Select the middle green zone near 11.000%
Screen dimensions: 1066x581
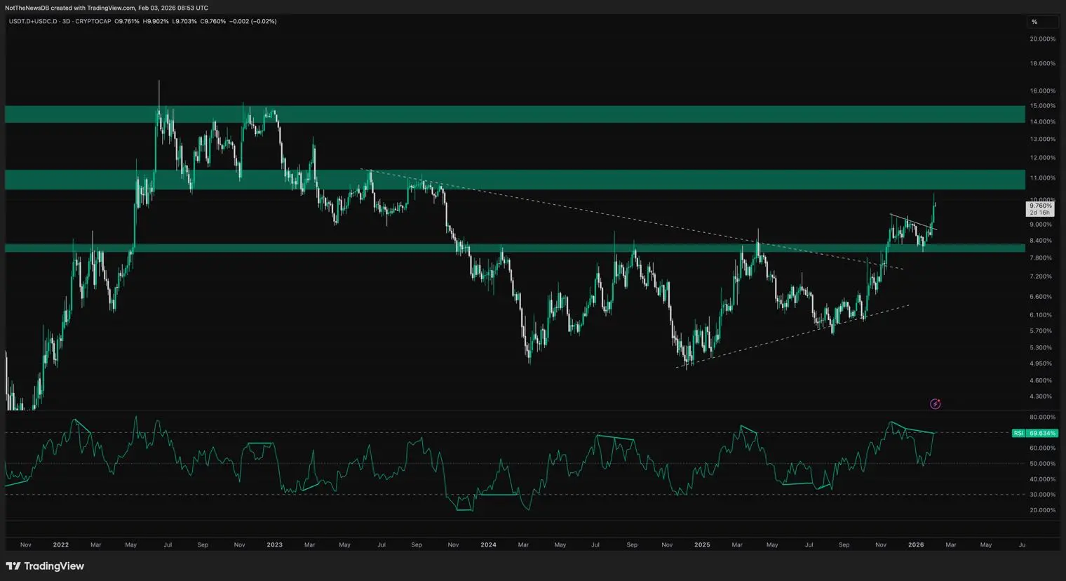(x=515, y=180)
